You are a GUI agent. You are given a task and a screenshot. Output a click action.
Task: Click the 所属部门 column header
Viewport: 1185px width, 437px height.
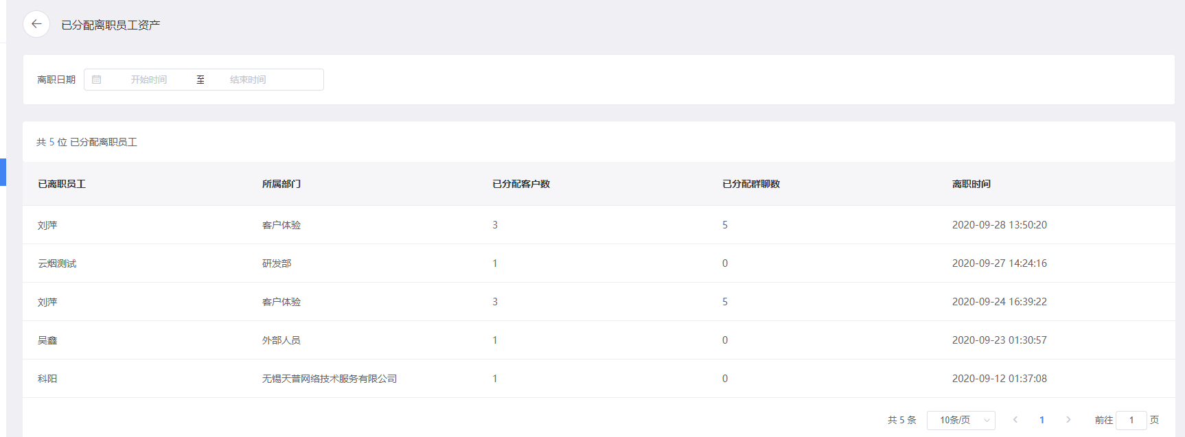pos(281,184)
